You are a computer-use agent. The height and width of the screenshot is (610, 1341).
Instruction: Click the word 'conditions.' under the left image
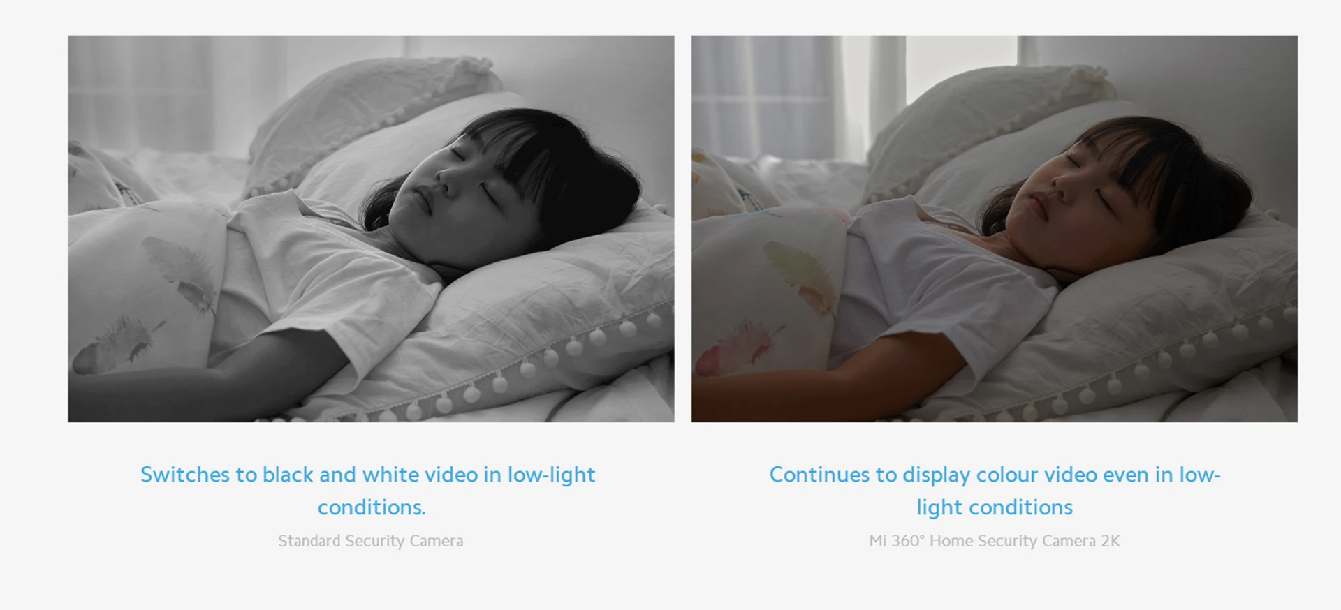pyautogui.click(x=371, y=507)
